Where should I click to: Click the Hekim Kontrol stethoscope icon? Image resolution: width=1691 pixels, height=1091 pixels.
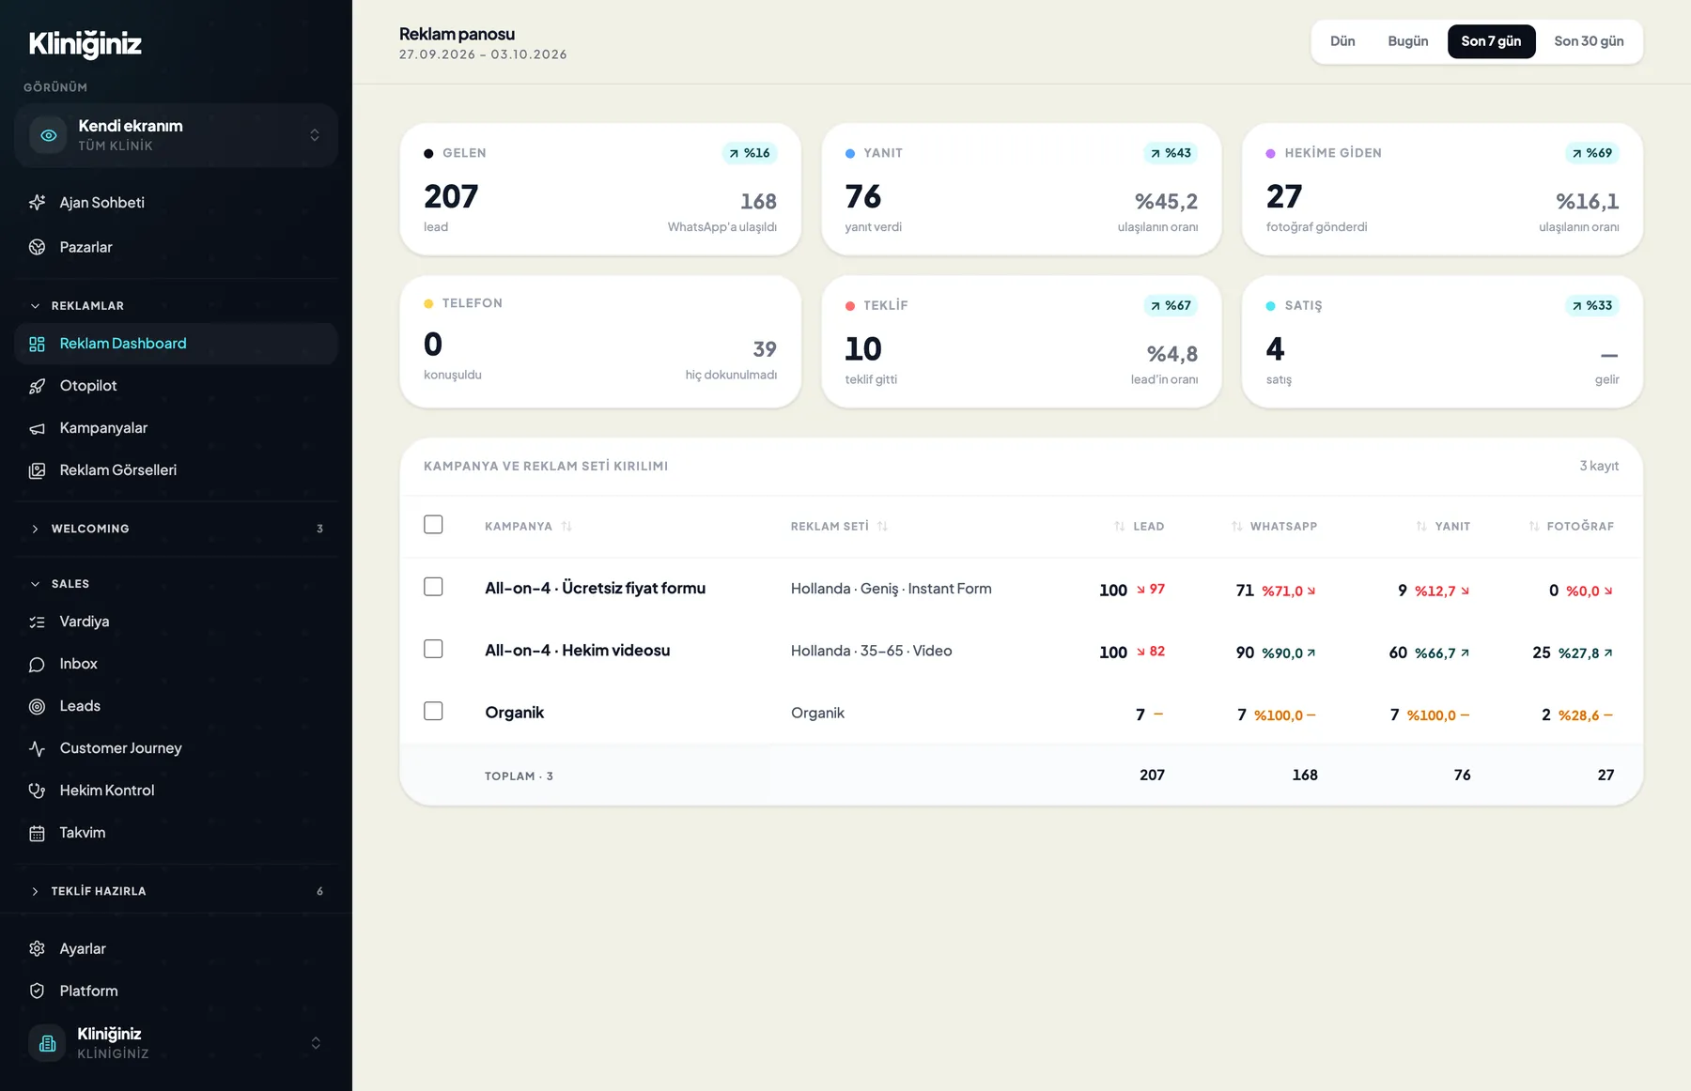pos(37,791)
